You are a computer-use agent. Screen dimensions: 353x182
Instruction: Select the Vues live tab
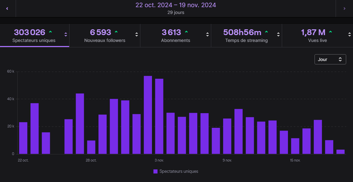coord(318,35)
